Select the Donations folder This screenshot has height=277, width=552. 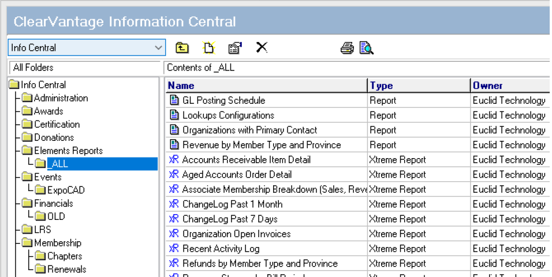54,137
